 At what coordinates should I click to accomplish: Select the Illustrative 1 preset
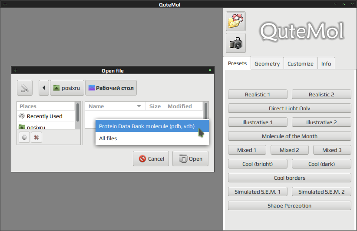click(258, 122)
